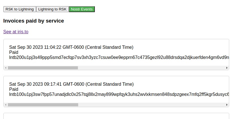This screenshot has height=119, width=234.
Task: Click the 11:04:22 timestamp line
Action: coord(71,47)
